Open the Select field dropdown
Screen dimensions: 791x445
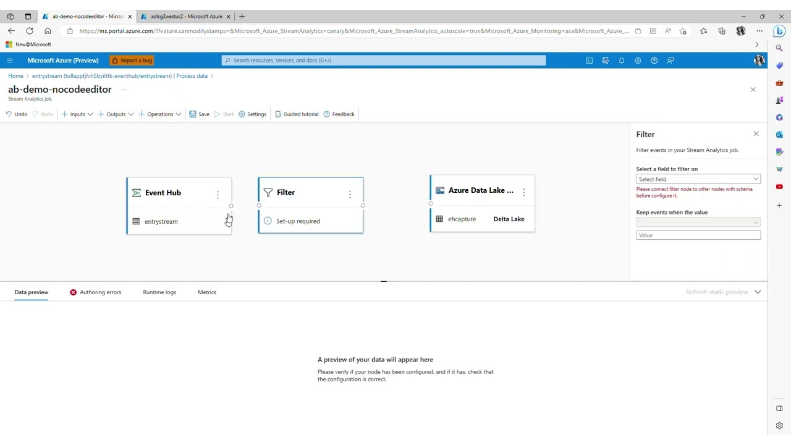[x=698, y=179]
